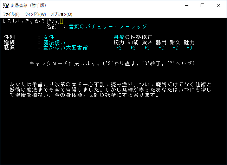The image size is (227, 165).
Task: Click the 魅力 stat label
Action: coord(189,42)
